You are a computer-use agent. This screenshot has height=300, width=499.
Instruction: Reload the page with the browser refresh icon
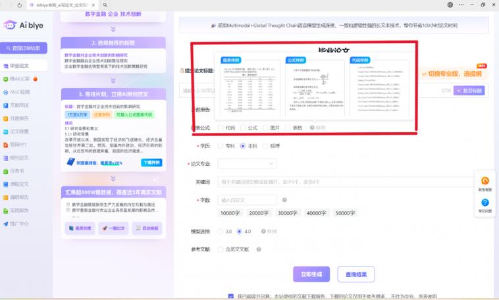coord(20,5)
